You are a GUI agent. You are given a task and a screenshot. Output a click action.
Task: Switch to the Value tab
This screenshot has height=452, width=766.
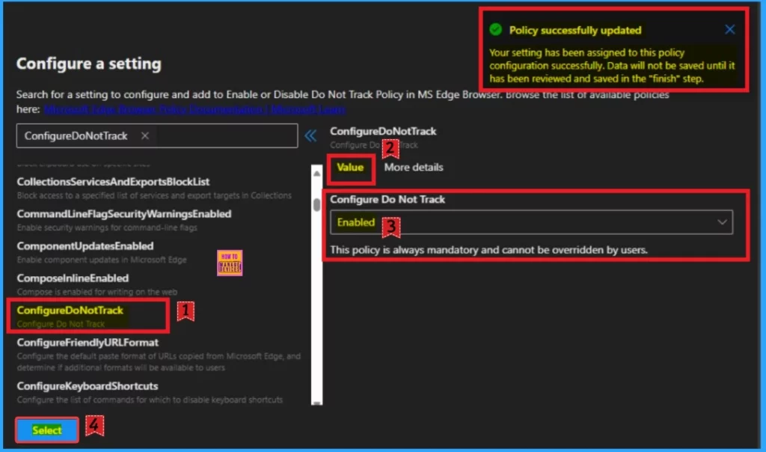350,167
